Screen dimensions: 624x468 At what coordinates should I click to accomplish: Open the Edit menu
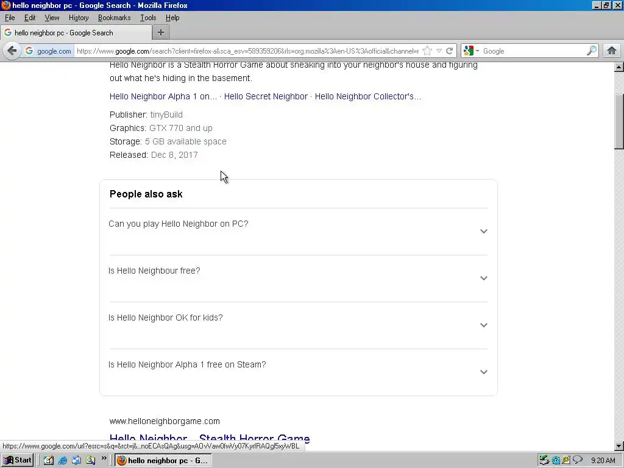coord(30,18)
